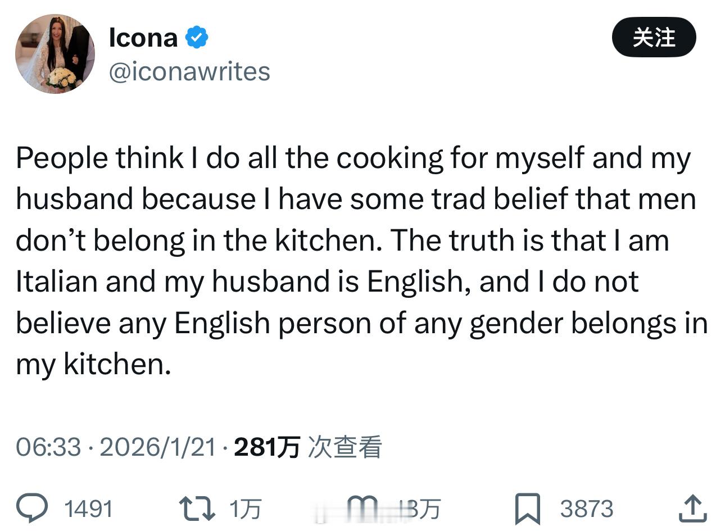Click the 281万 view count number
The image size is (725, 531).
266,447
